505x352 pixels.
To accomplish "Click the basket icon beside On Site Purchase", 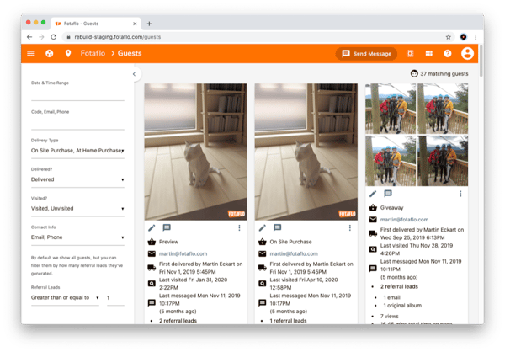I will [263, 242].
